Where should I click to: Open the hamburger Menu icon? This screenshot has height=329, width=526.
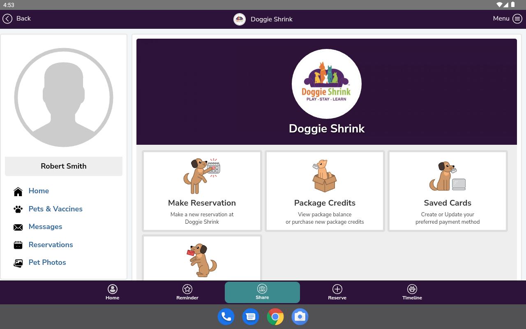[517, 19]
